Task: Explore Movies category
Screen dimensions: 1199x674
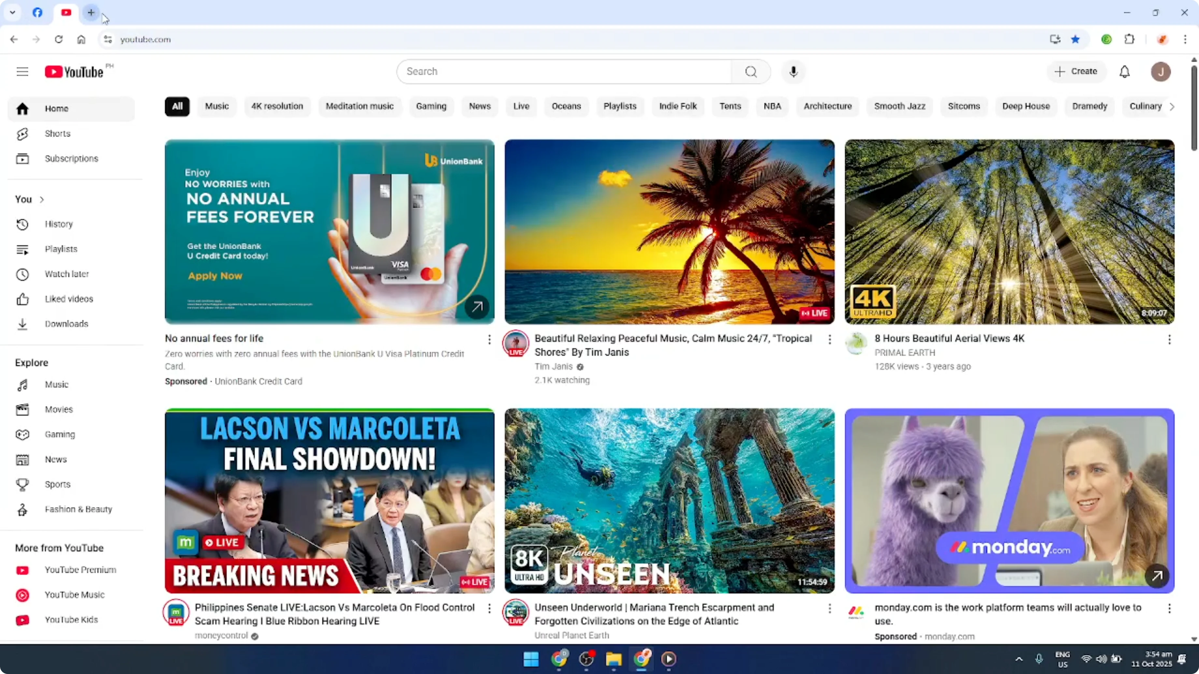Action: [x=71, y=409]
